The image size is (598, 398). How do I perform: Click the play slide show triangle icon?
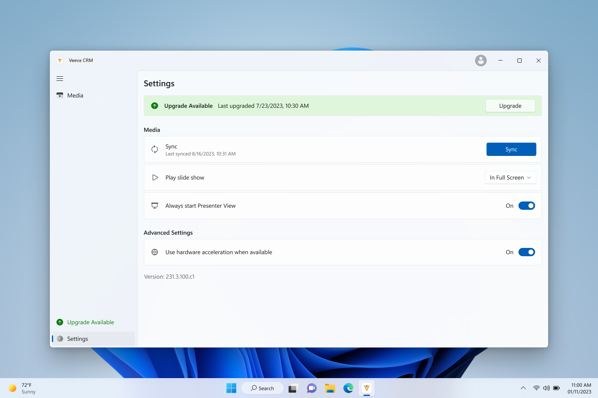[155, 177]
